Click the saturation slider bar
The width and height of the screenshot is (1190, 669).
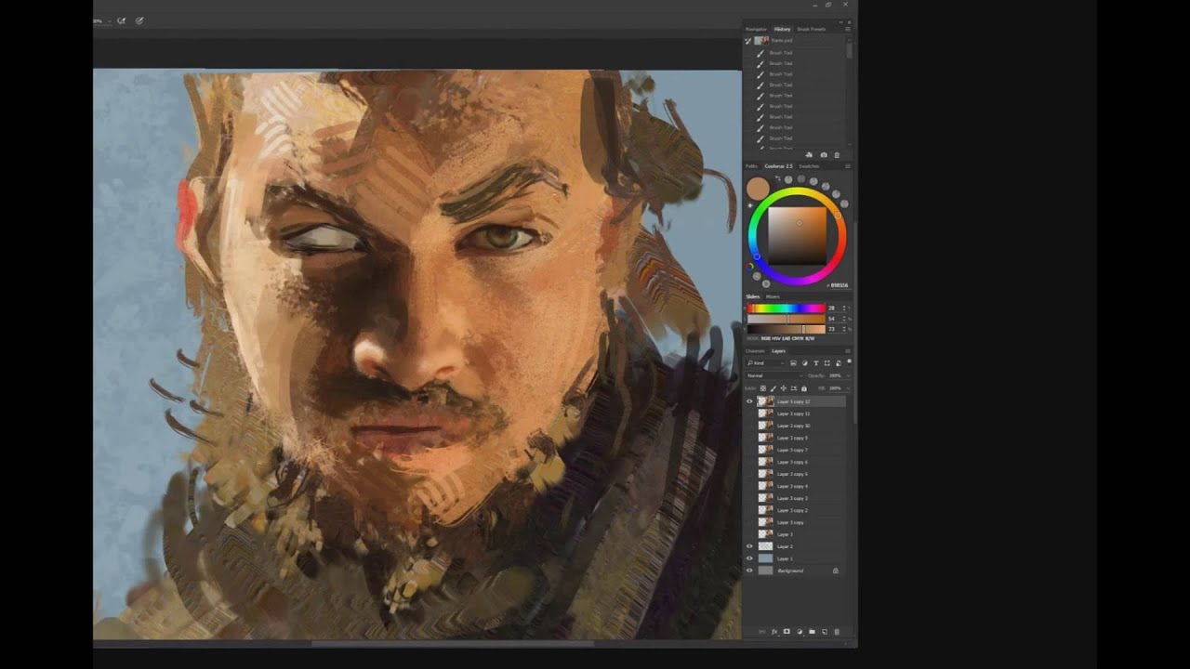[787, 319]
